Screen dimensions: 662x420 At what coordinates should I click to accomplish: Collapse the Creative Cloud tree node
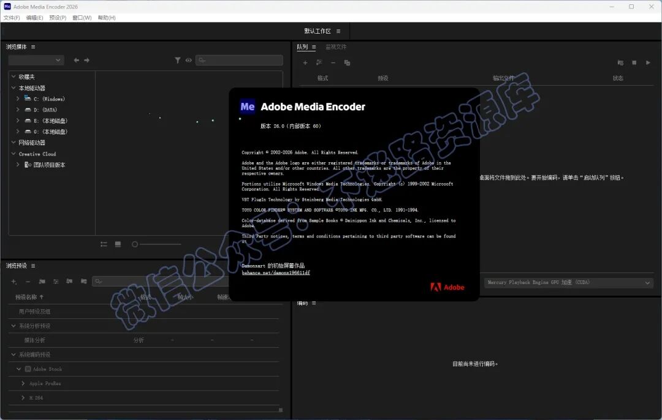[13, 154]
